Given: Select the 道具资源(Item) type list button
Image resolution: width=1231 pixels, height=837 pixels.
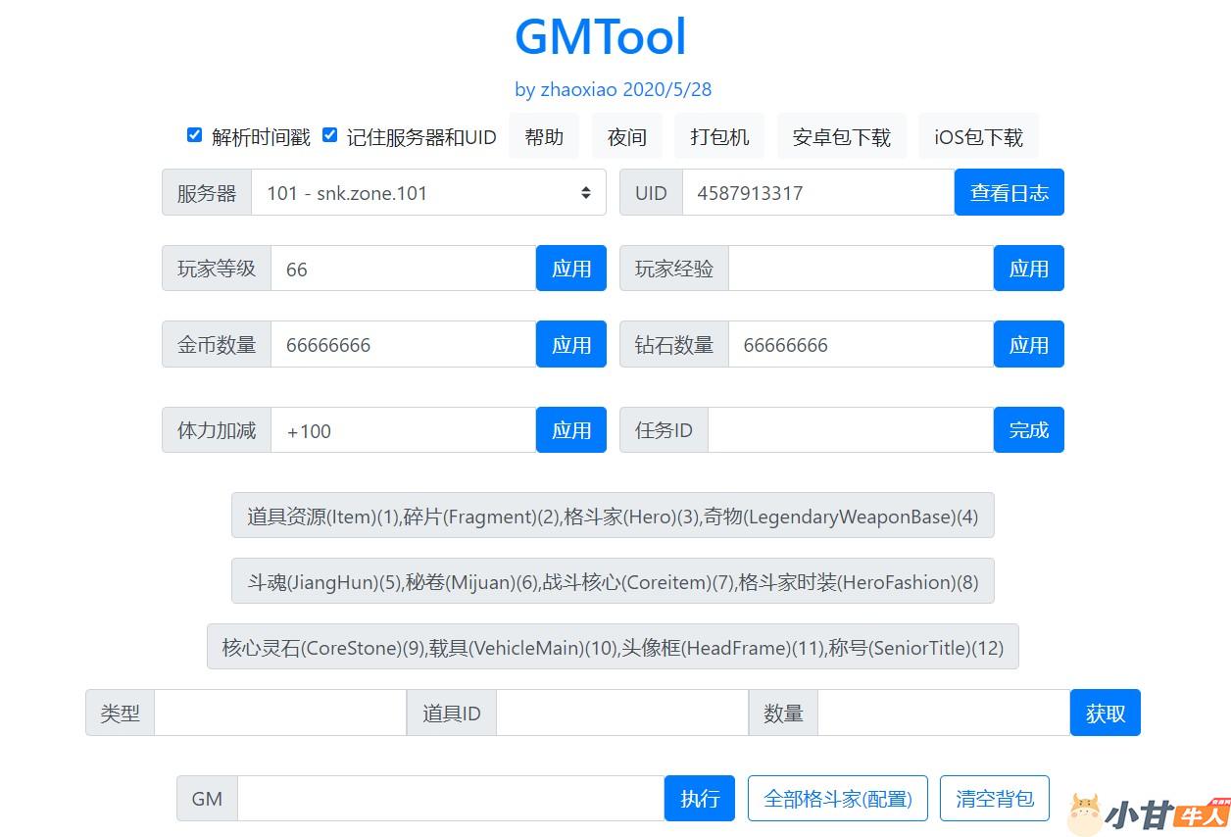Looking at the screenshot, I should (x=613, y=516).
